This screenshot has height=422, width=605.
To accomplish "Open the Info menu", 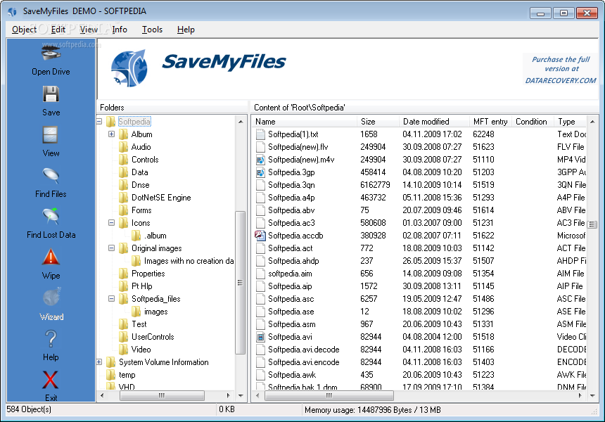I will tap(120, 30).
